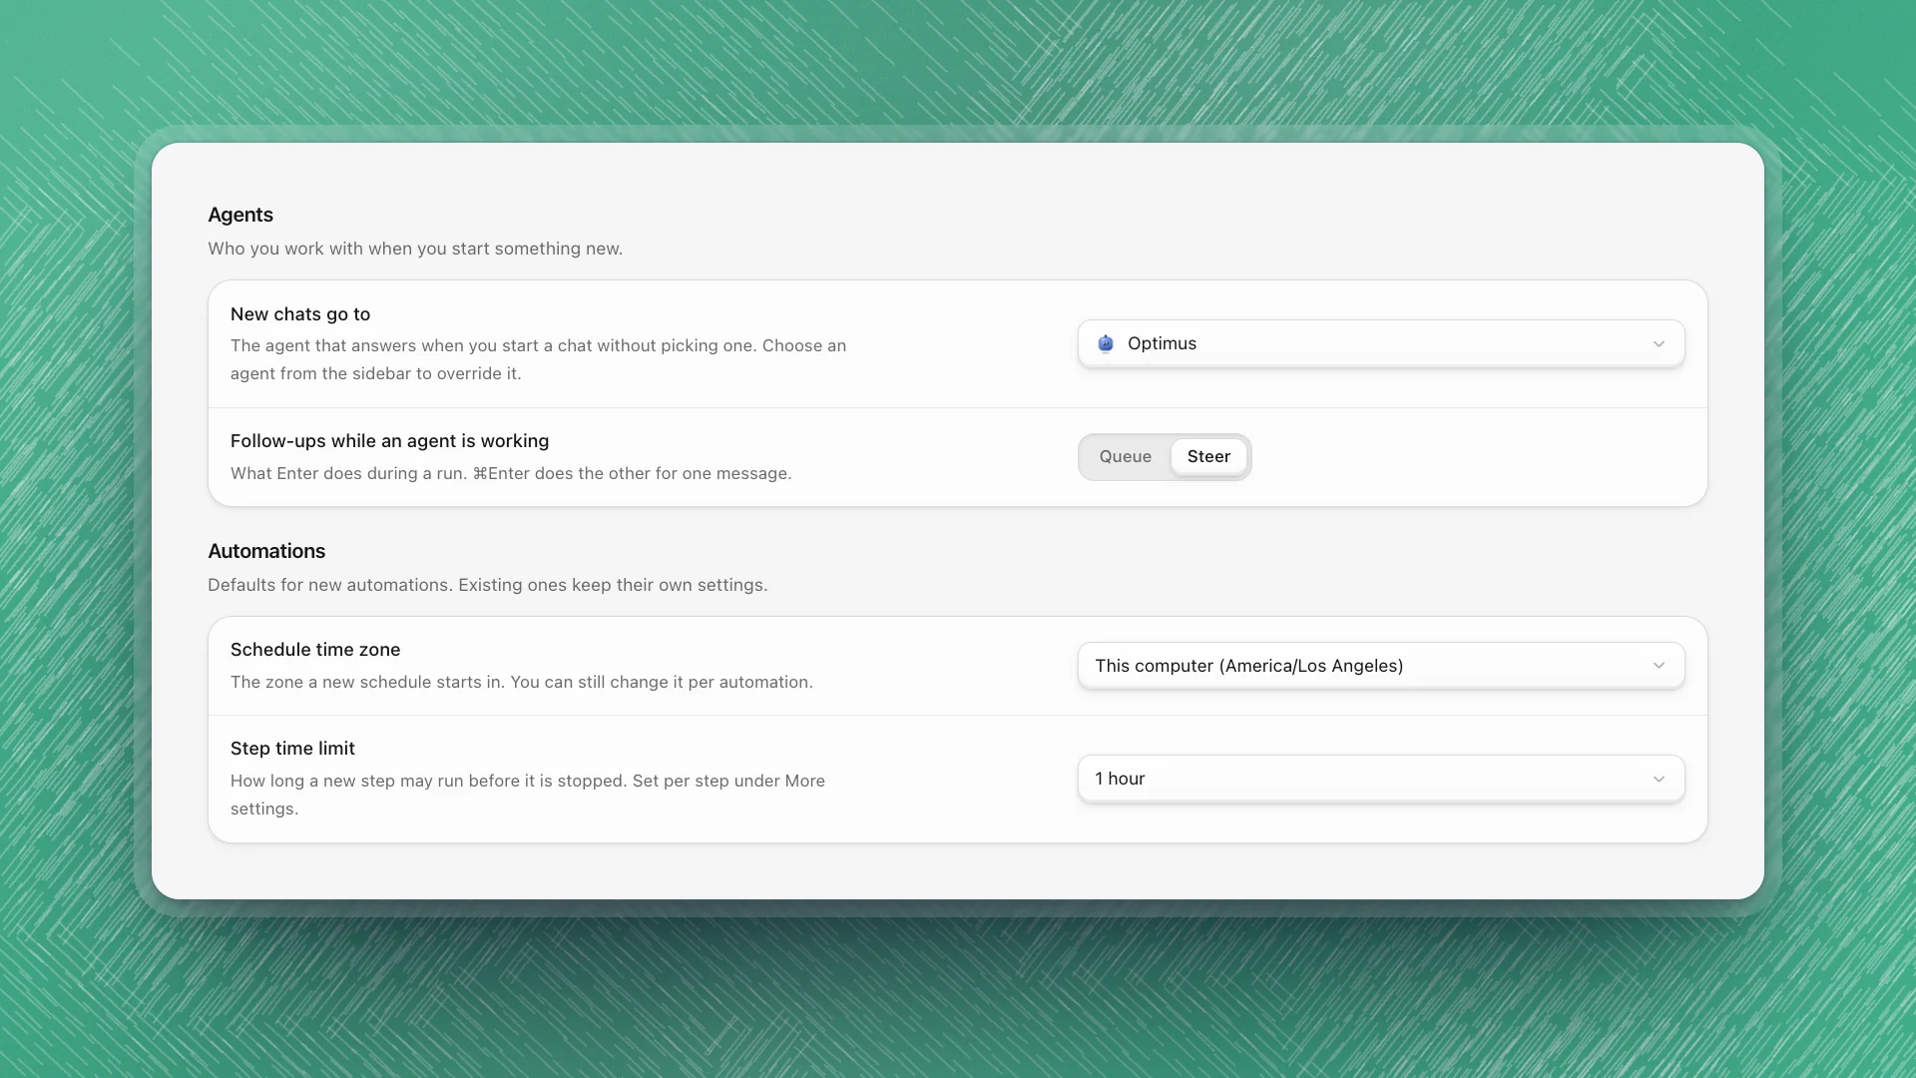Open the Schedule time zone dropdown

coord(1381,666)
